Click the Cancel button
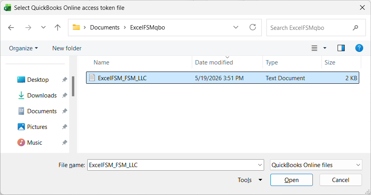 (340, 180)
